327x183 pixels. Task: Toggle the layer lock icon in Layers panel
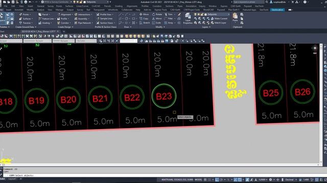tap(202, 14)
